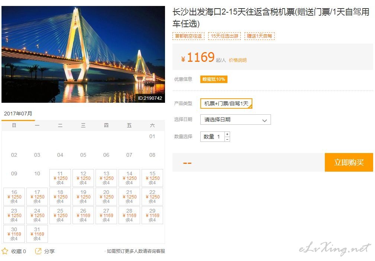Select July 14 priced ¥1250

(129, 178)
